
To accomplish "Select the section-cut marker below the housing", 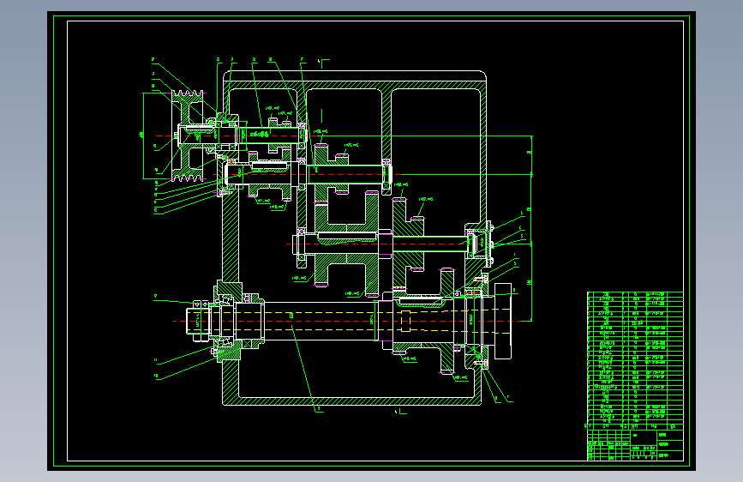I will click(401, 412).
